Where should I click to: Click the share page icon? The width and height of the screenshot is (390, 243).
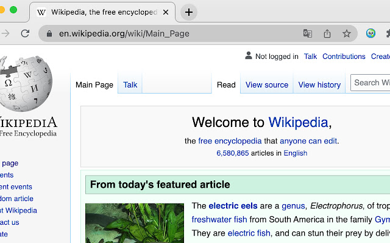pyautogui.click(x=327, y=33)
